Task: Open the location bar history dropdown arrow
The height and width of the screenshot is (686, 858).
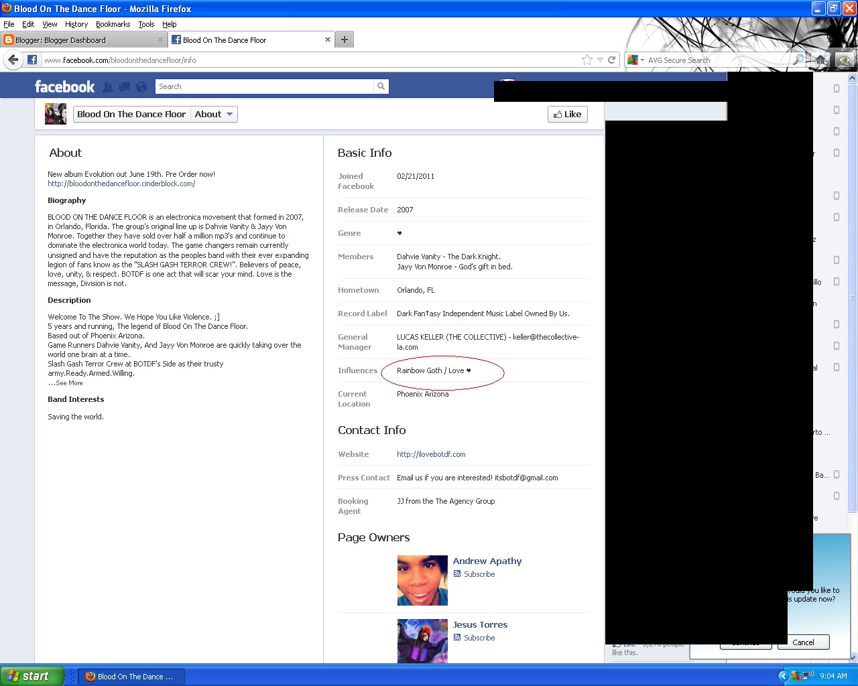Action: (x=600, y=60)
